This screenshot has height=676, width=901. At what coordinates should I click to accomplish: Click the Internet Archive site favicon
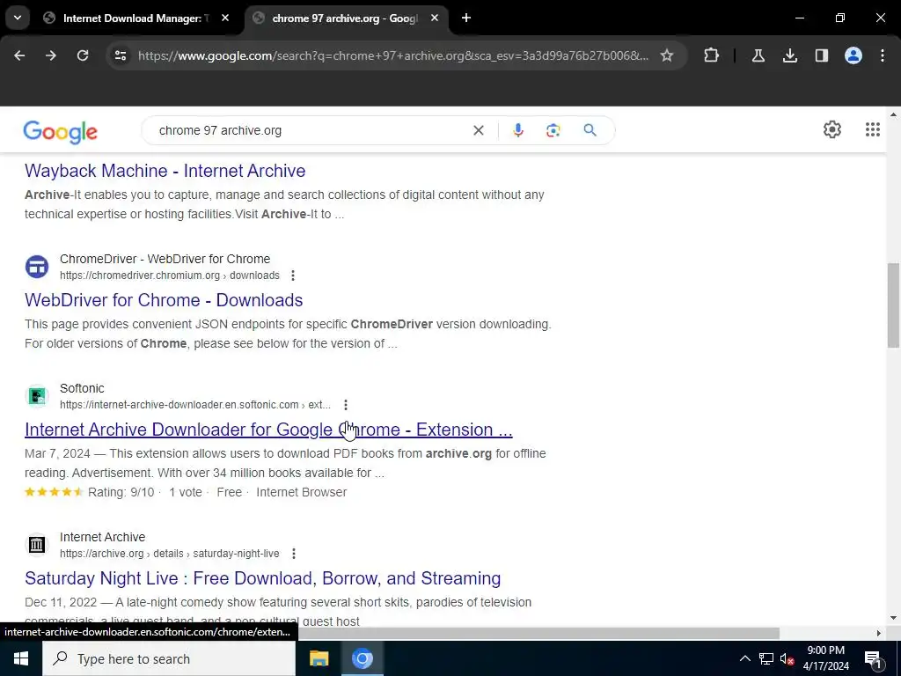point(37,544)
